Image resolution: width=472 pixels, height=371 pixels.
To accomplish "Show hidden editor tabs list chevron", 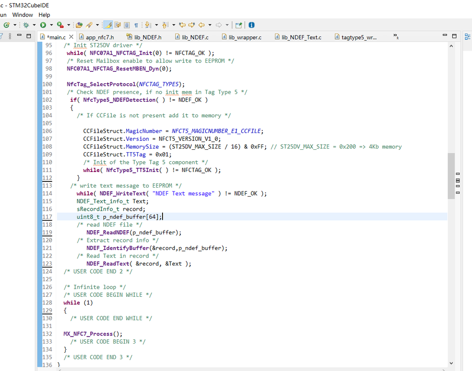I will pos(396,36).
